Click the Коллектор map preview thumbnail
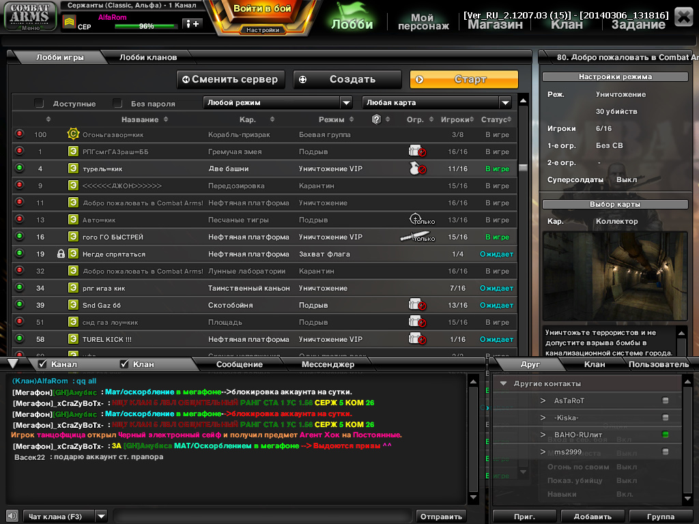This screenshot has width=699, height=524. pyautogui.click(x=615, y=276)
